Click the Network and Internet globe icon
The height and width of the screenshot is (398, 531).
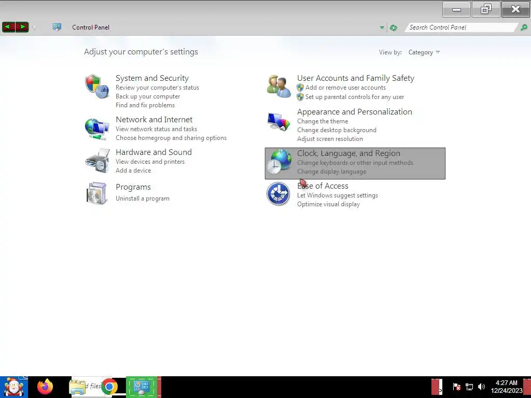(97, 129)
